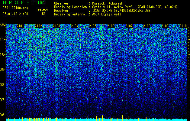Click the 0.9 kHz axis label
This screenshot has width=190, height=121.
[3, 70]
